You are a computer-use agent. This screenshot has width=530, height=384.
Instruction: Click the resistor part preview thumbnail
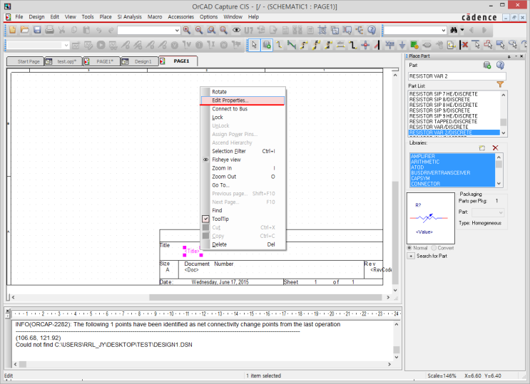(x=431, y=218)
